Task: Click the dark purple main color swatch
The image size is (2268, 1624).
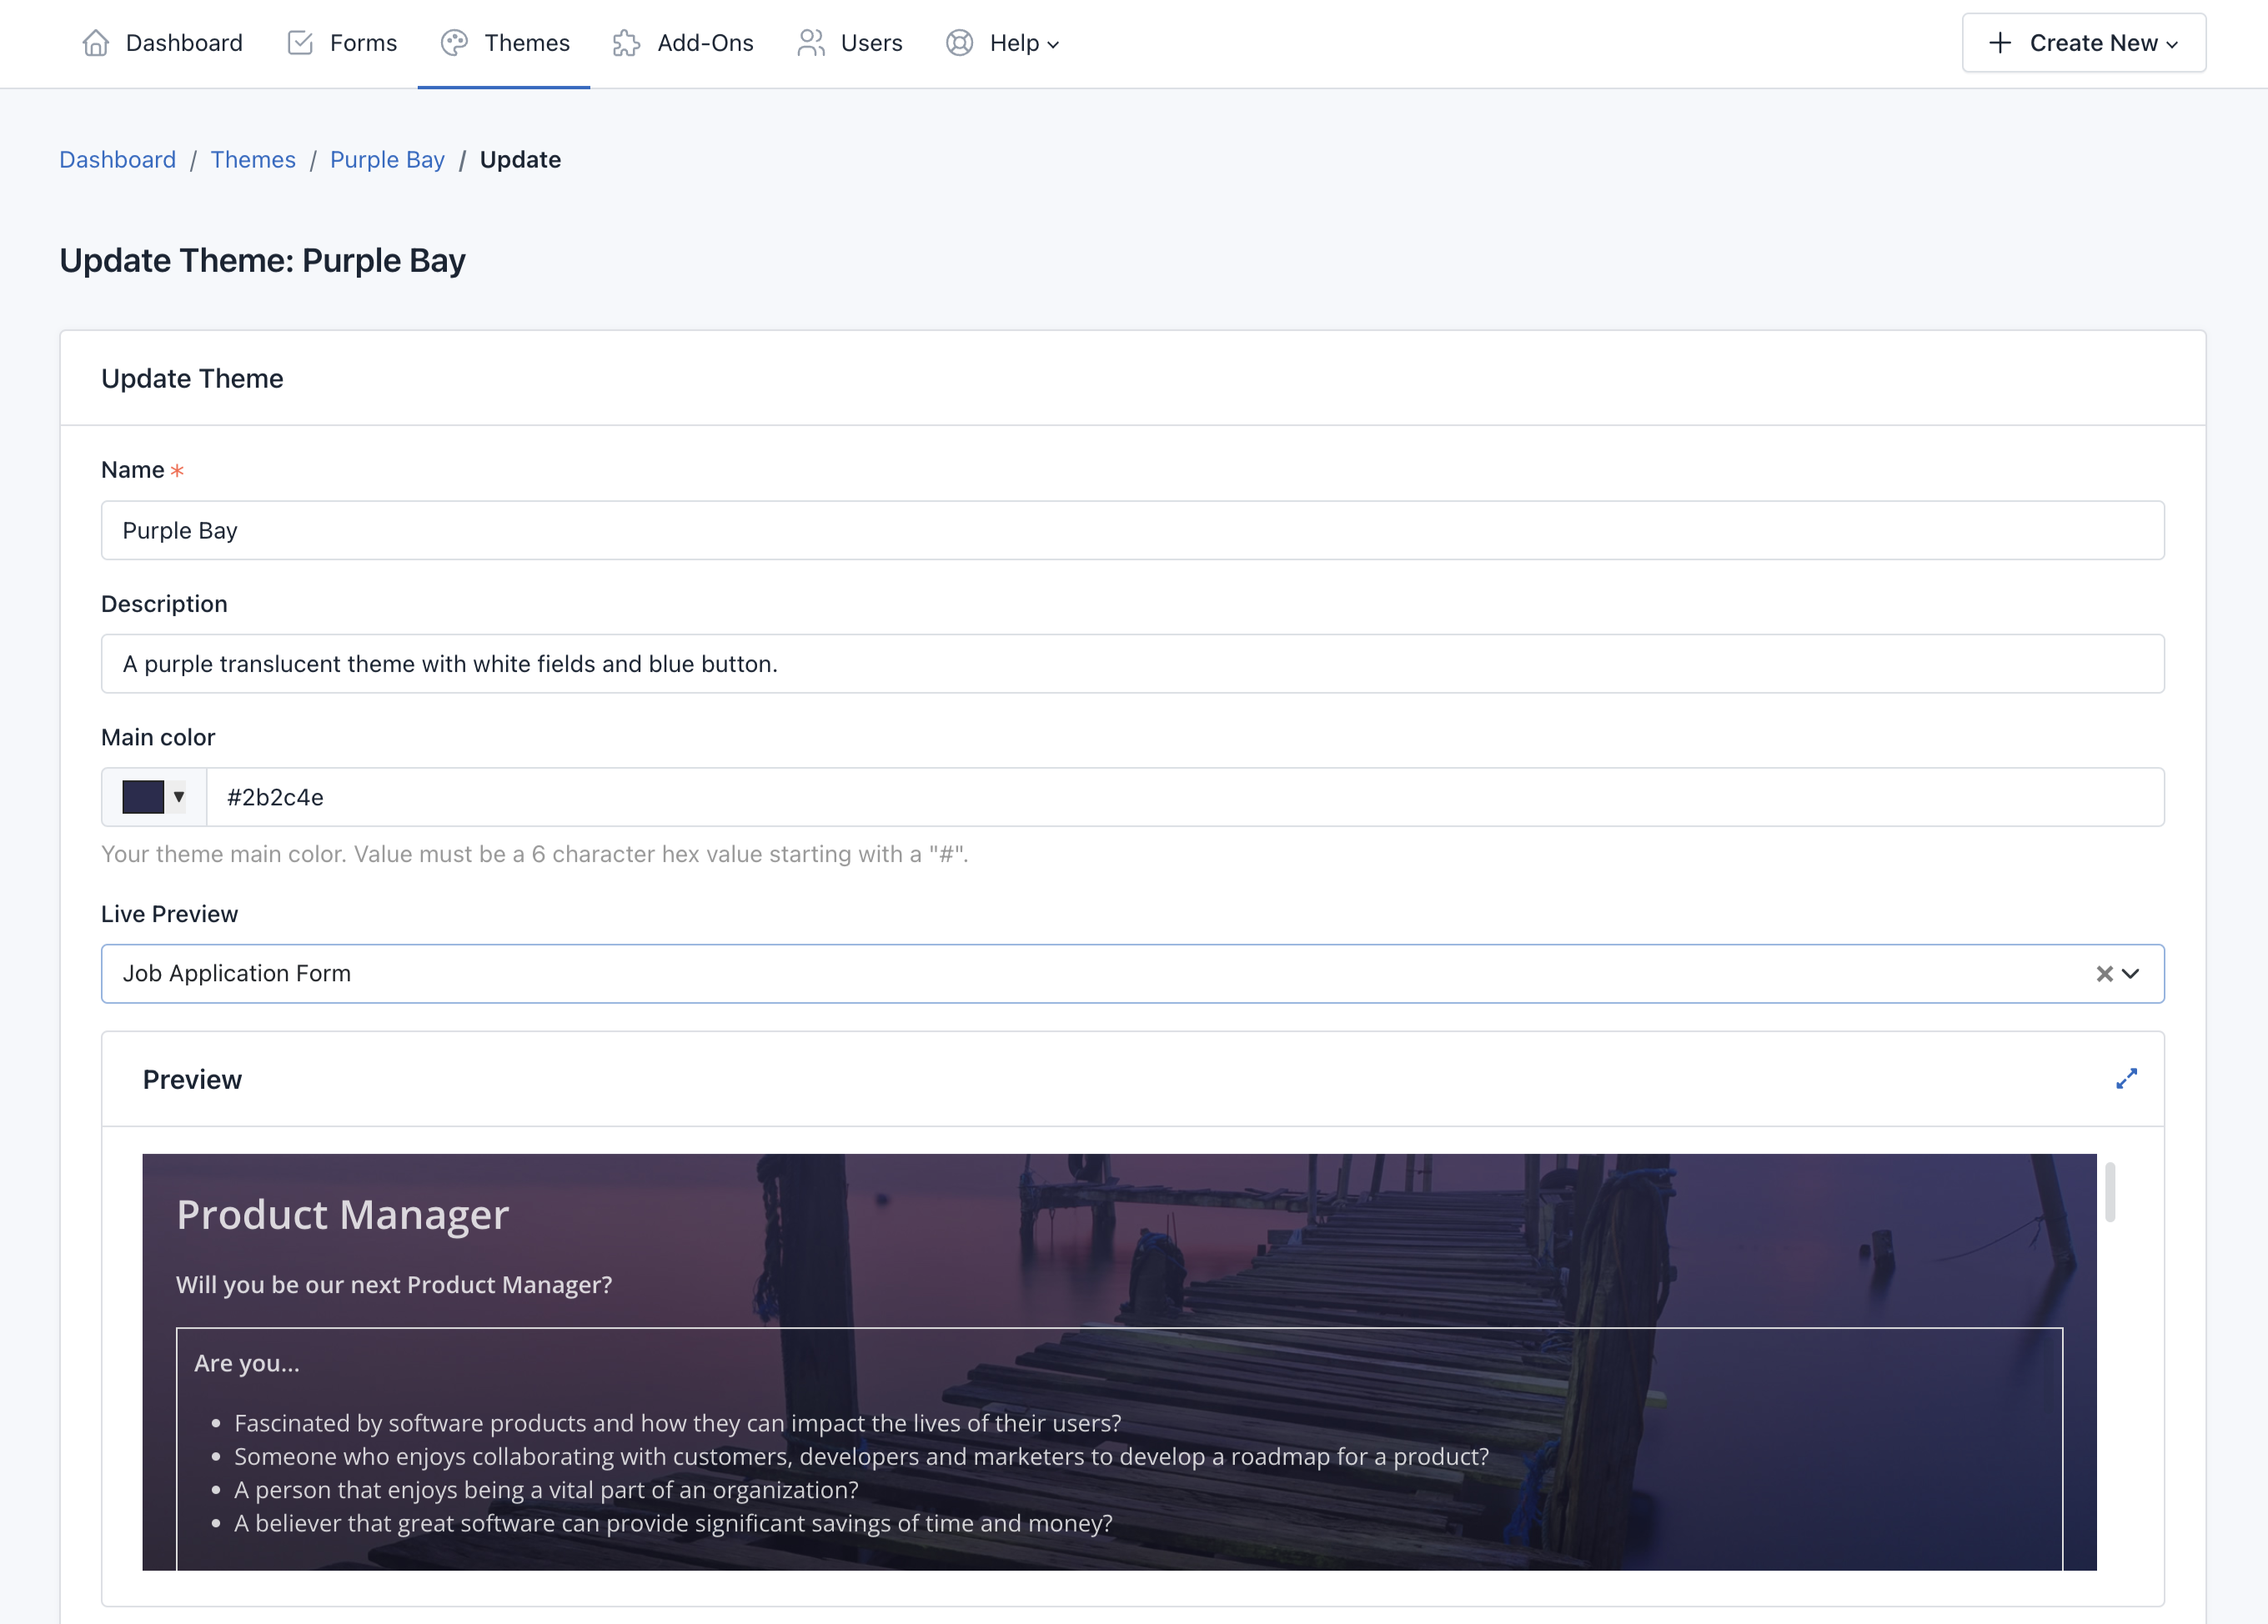Action: coord(143,797)
